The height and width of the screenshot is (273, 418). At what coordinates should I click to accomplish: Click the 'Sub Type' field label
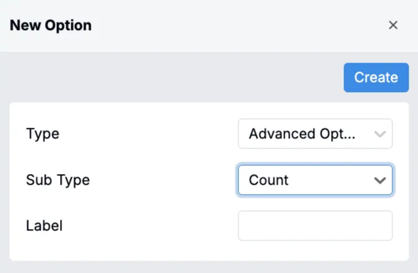(x=58, y=180)
